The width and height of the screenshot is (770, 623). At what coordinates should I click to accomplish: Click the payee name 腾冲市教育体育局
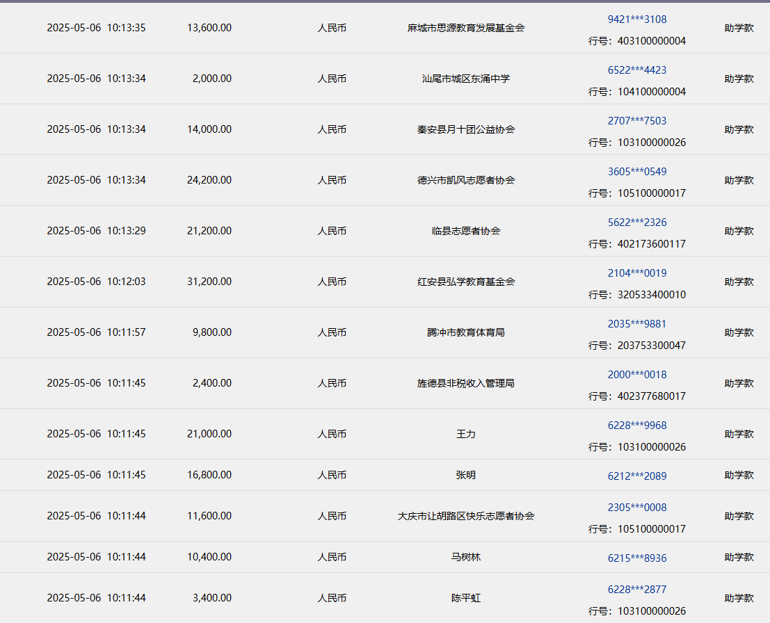465,332
